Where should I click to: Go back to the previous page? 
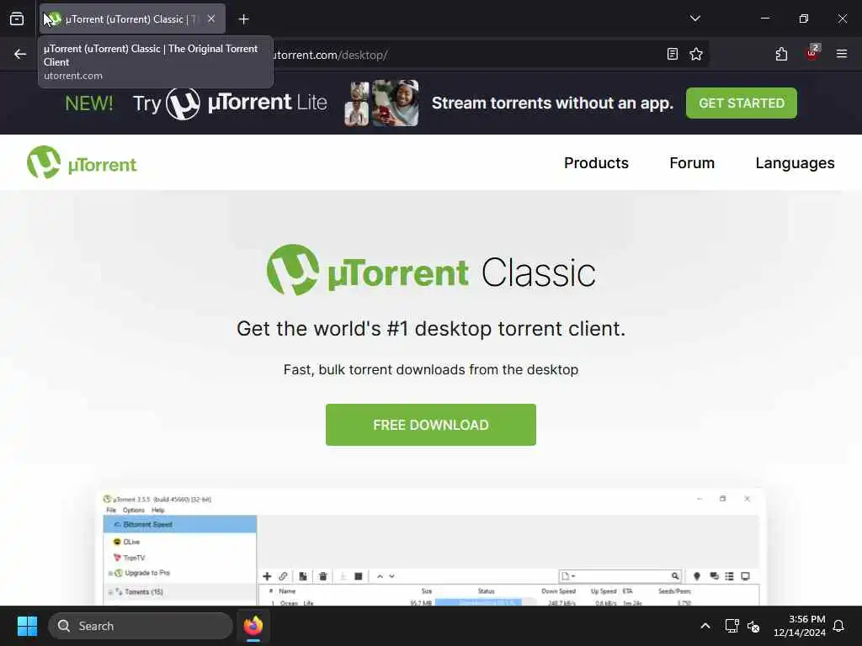pos(20,54)
